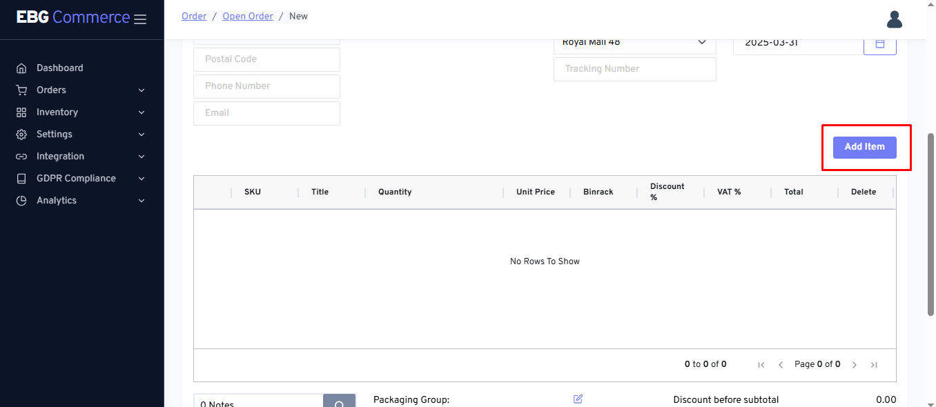Click the hamburger menu icon beside EBG Commerce
The image size is (936, 407).
tap(140, 19)
